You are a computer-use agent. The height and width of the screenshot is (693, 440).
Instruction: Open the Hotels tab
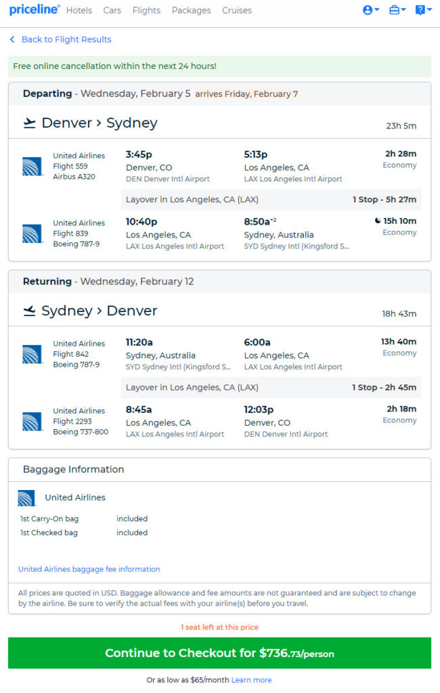click(x=79, y=10)
